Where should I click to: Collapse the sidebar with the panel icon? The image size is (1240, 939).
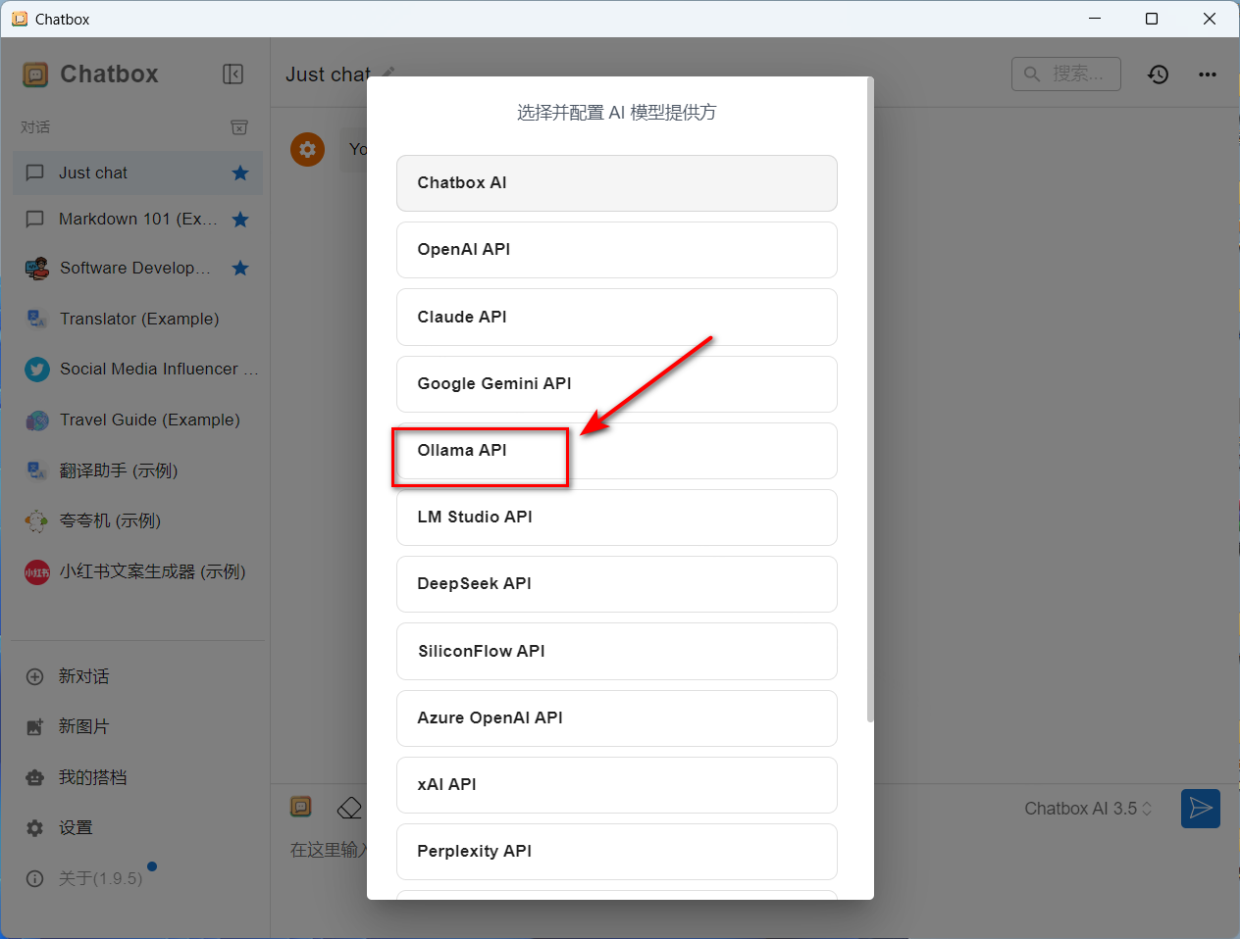(232, 74)
